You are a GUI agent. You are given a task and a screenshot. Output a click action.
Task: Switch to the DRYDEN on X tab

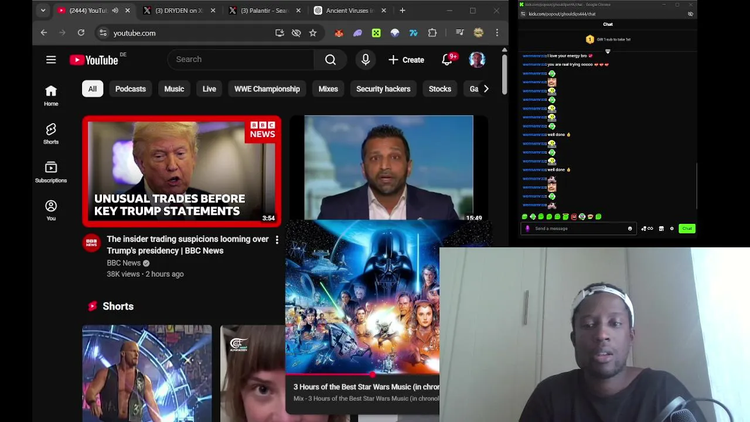[x=179, y=11]
